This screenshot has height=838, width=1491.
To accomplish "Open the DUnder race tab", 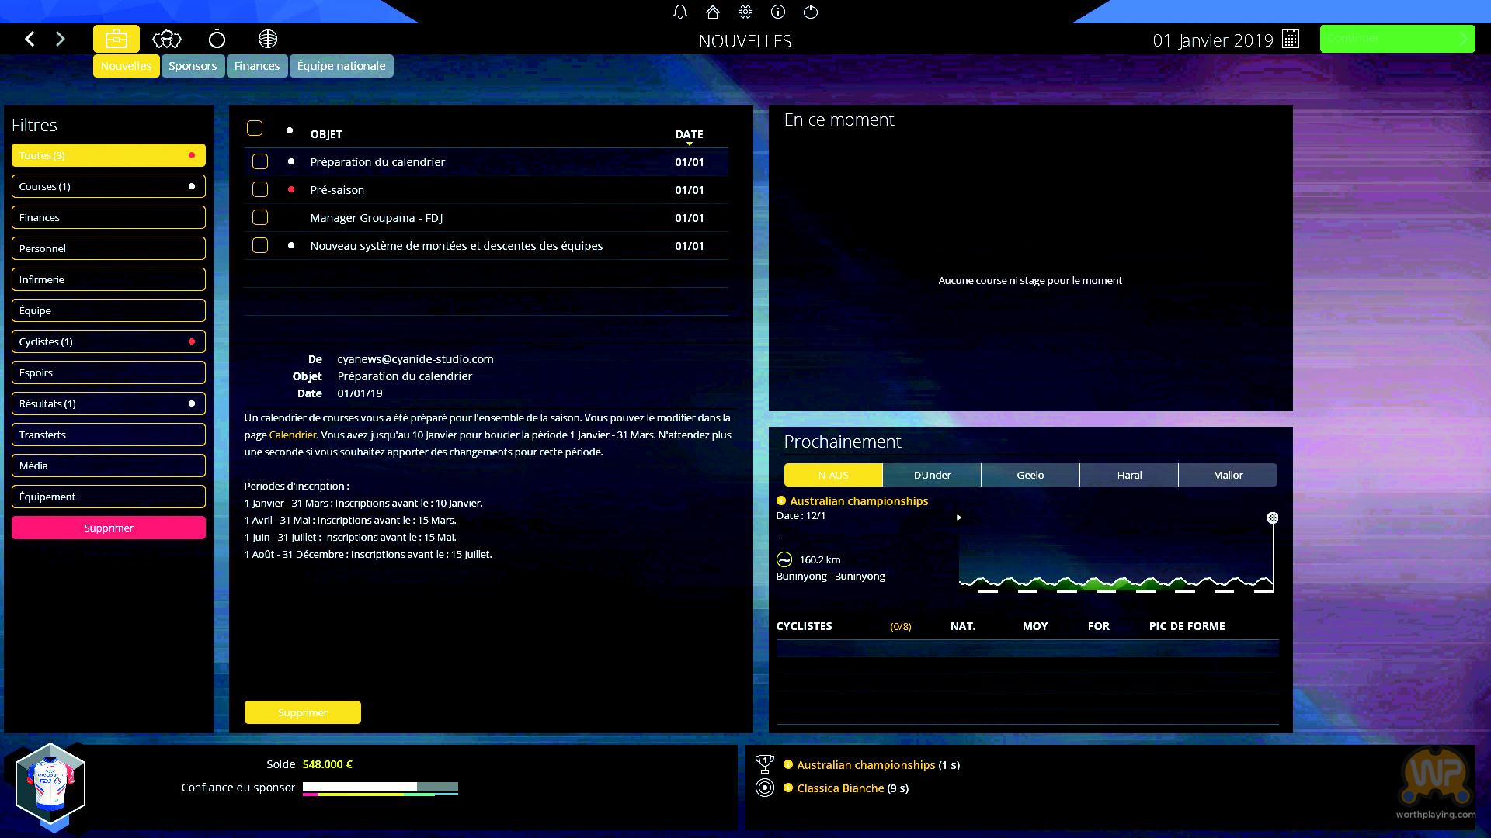I will tap(932, 475).
